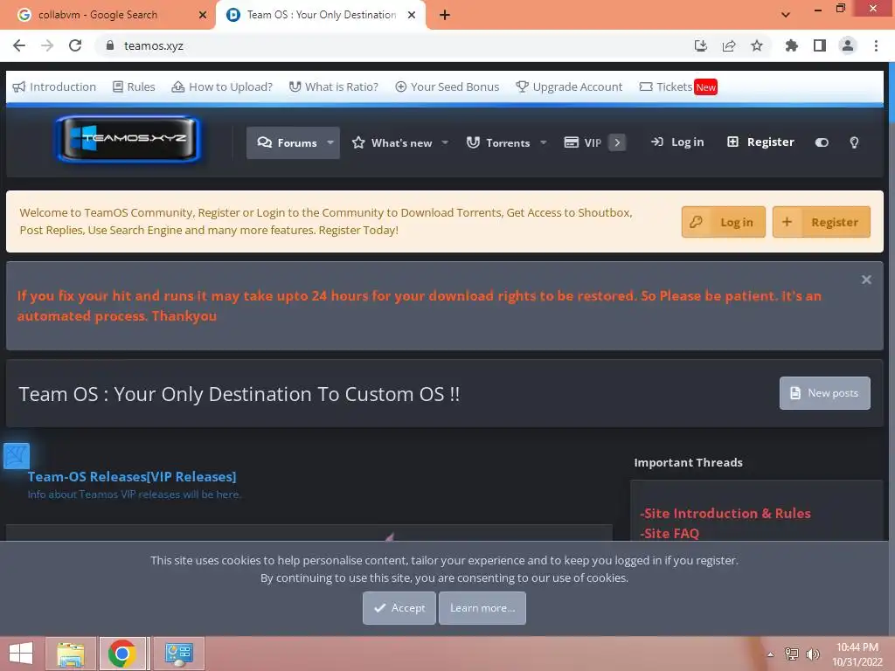Open How to Upload? link
Screen dimensions: 895x671
pyautogui.click(x=222, y=86)
